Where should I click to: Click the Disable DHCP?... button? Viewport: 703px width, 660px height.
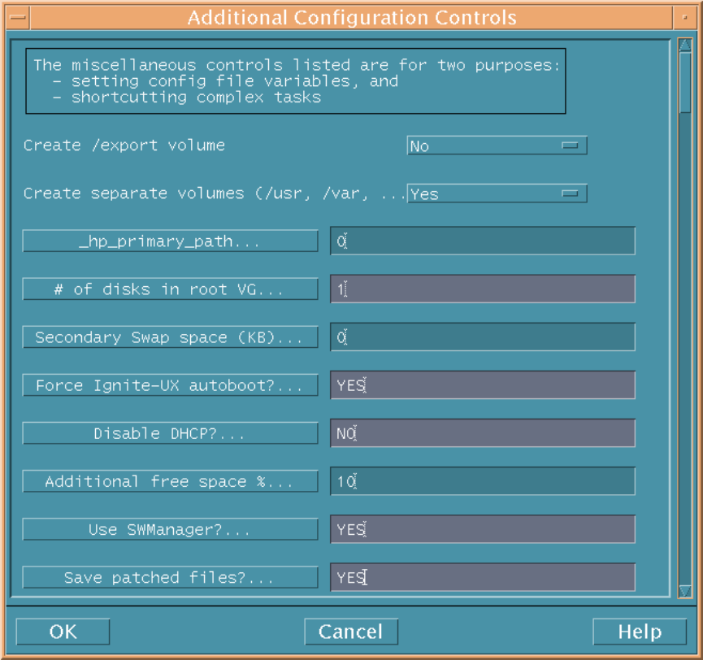(x=171, y=432)
